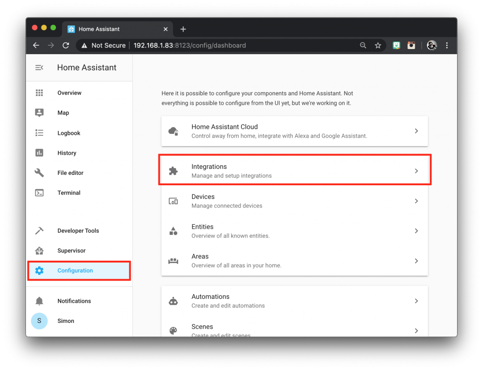Open Integrations to manage integrations
The image size is (483, 371).
pos(294,171)
